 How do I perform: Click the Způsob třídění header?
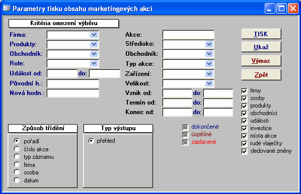[x=43, y=129]
